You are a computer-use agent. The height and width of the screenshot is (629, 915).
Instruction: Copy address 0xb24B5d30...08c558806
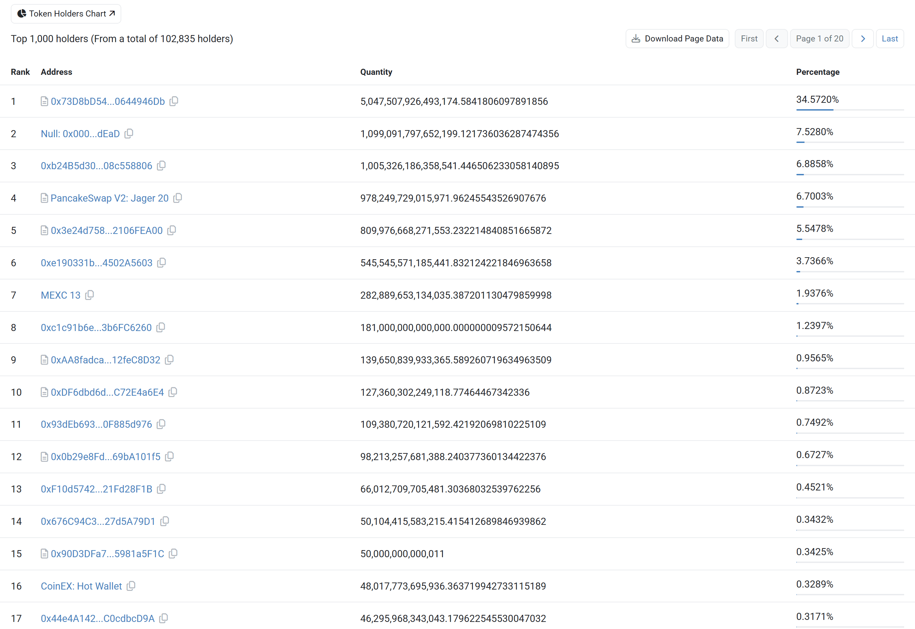coord(161,166)
